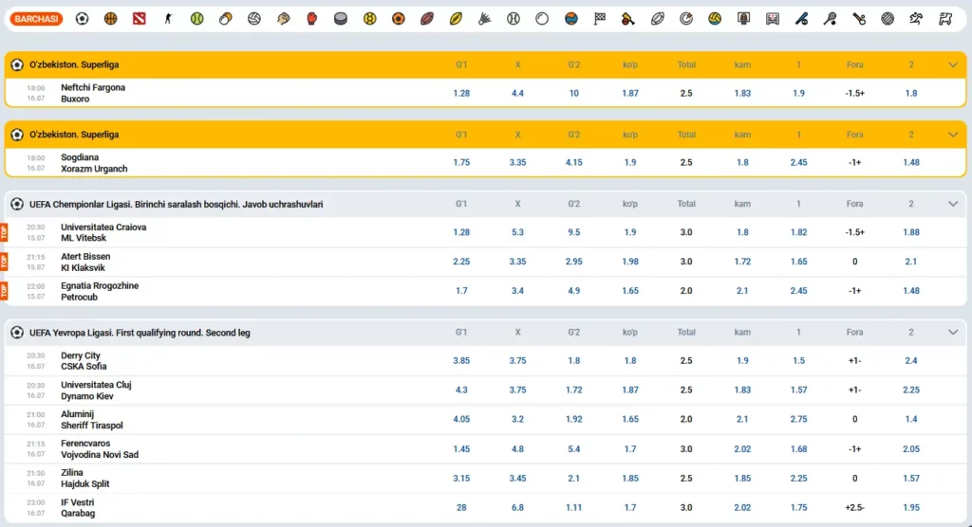Image resolution: width=972 pixels, height=527 pixels.
Task: Select the badminton shuttlecock icon
Action: (x=485, y=19)
